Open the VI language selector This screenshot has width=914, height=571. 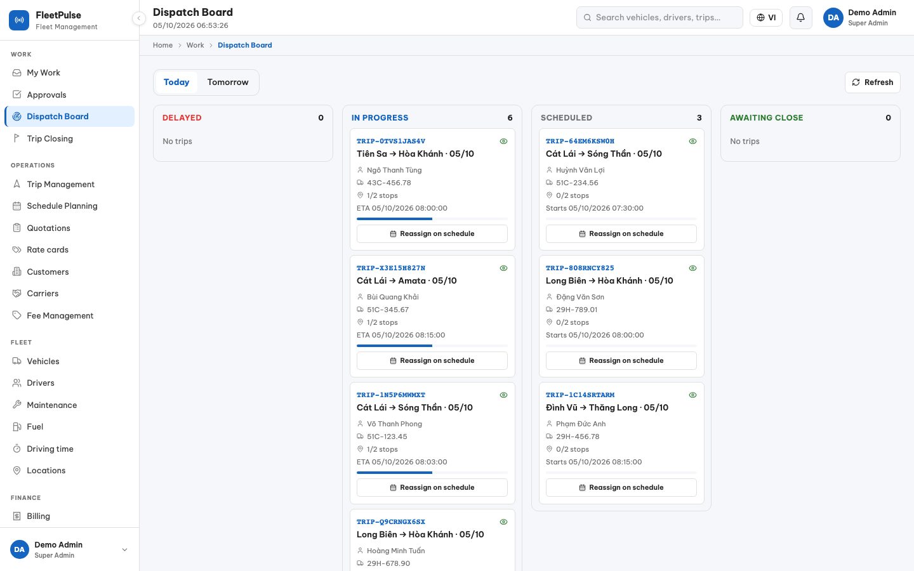pyautogui.click(x=766, y=18)
